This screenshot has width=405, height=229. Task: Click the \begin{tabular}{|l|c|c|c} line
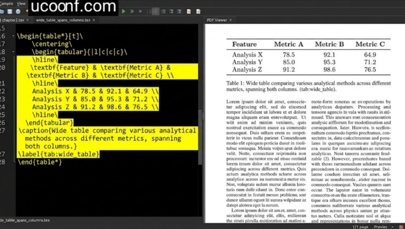(80, 52)
